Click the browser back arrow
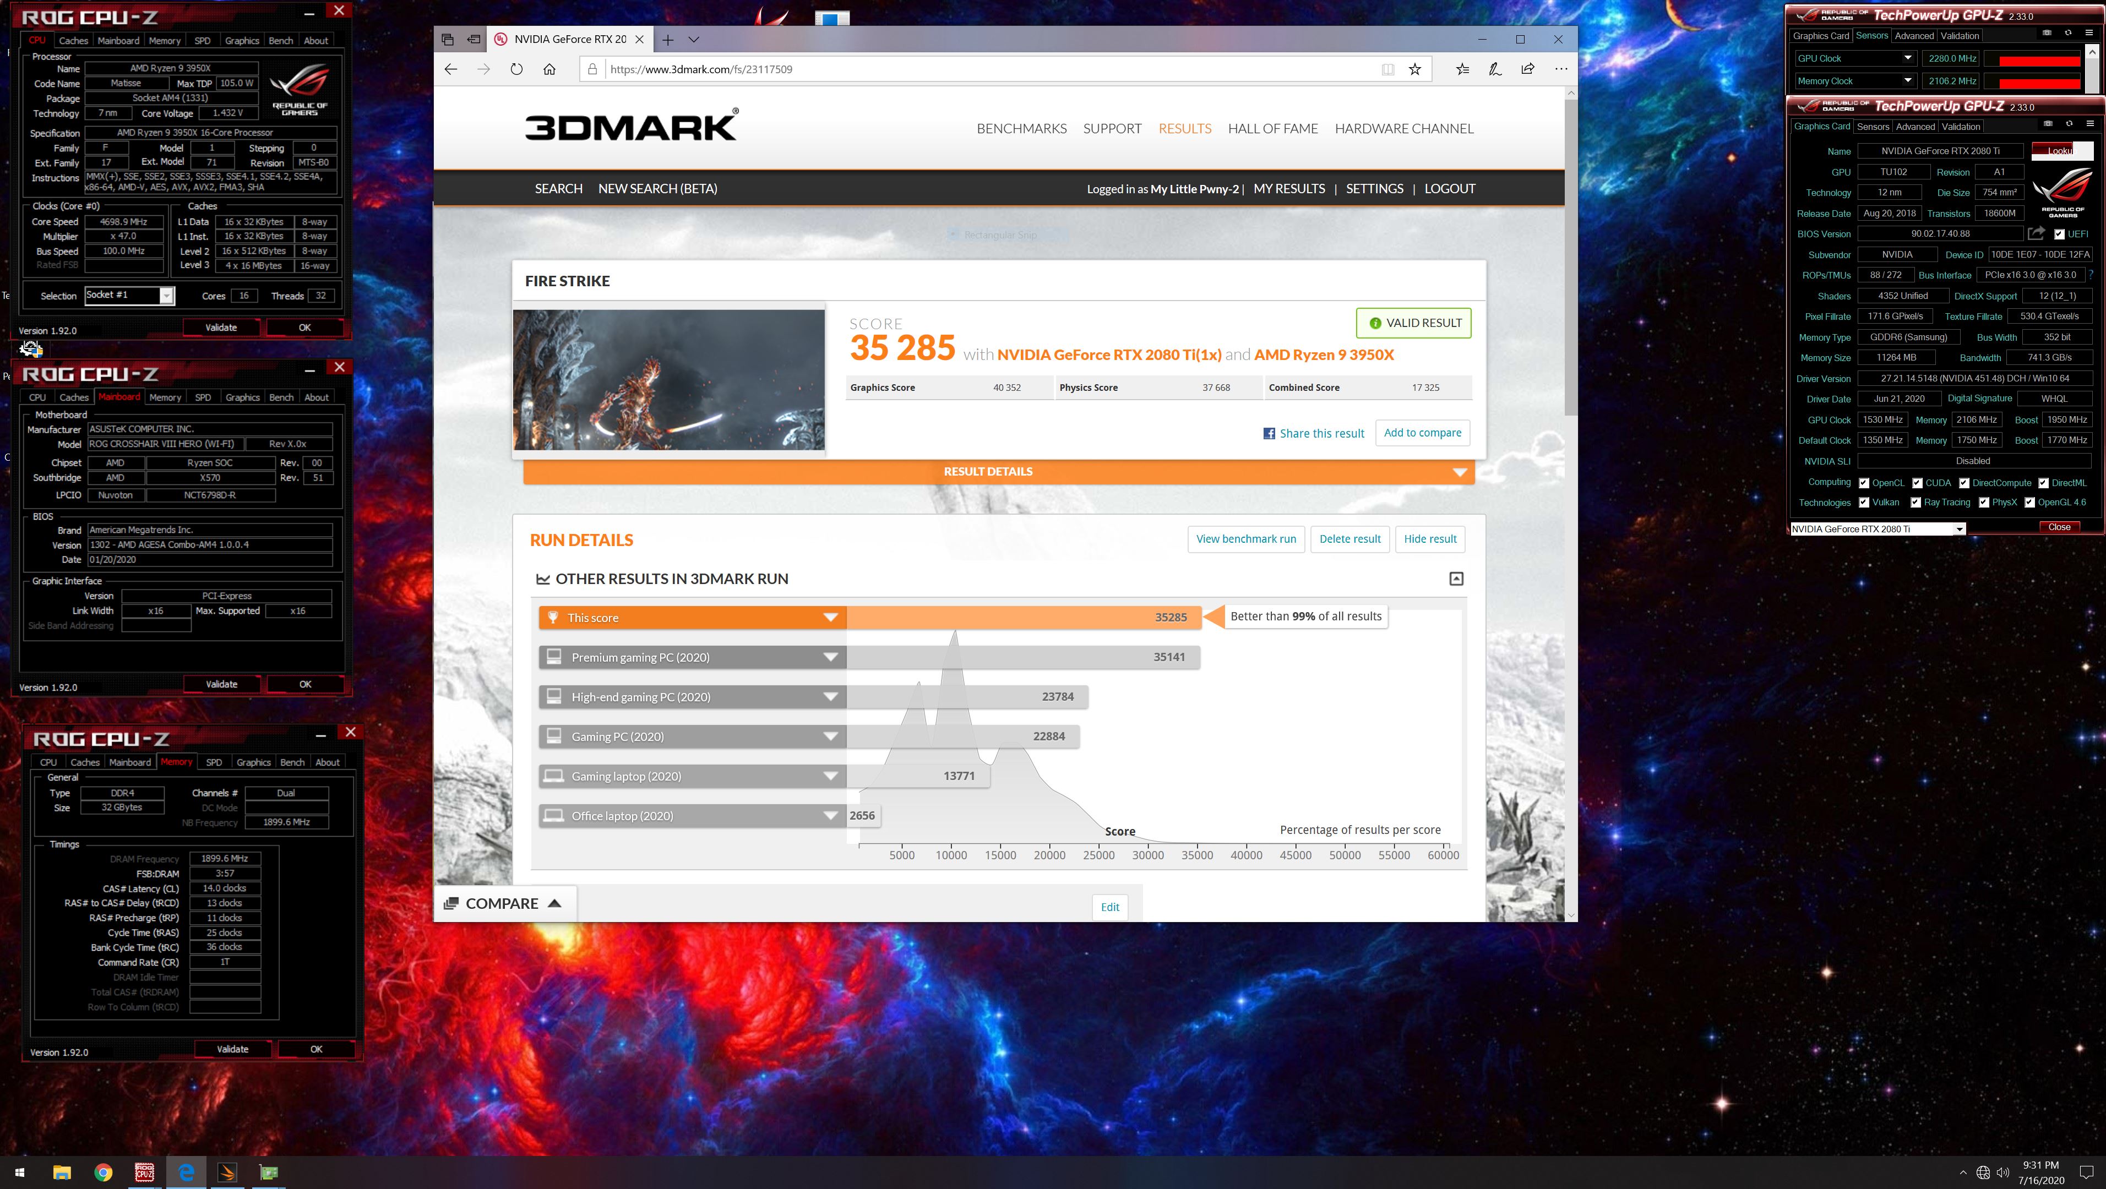 (x=450, y=69)
